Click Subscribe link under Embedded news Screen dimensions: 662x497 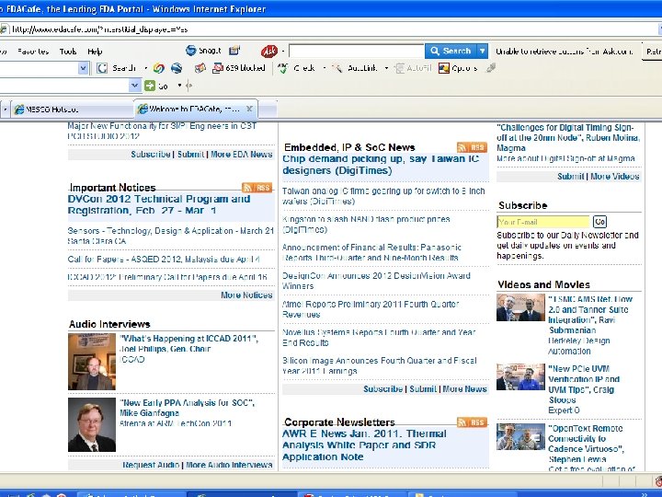coord(382,388)
